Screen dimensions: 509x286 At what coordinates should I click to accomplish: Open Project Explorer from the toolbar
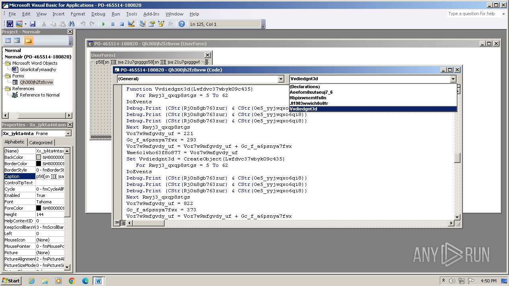click(142, 24)
